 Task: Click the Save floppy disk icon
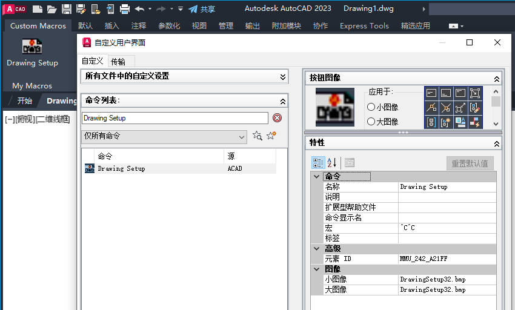tap(67, 9)
